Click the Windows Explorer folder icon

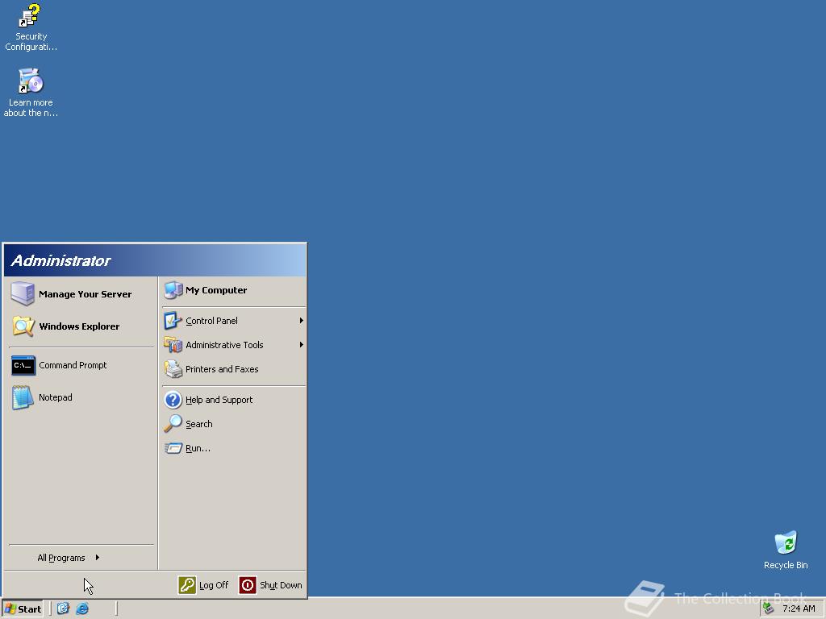tap(23, 326)
